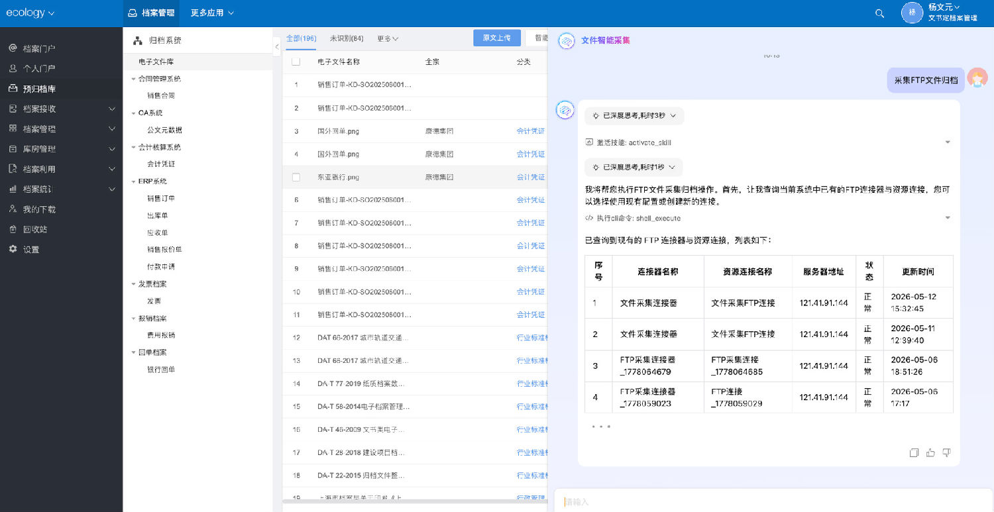Open the ecology switcher dropdown

point(30,13)
